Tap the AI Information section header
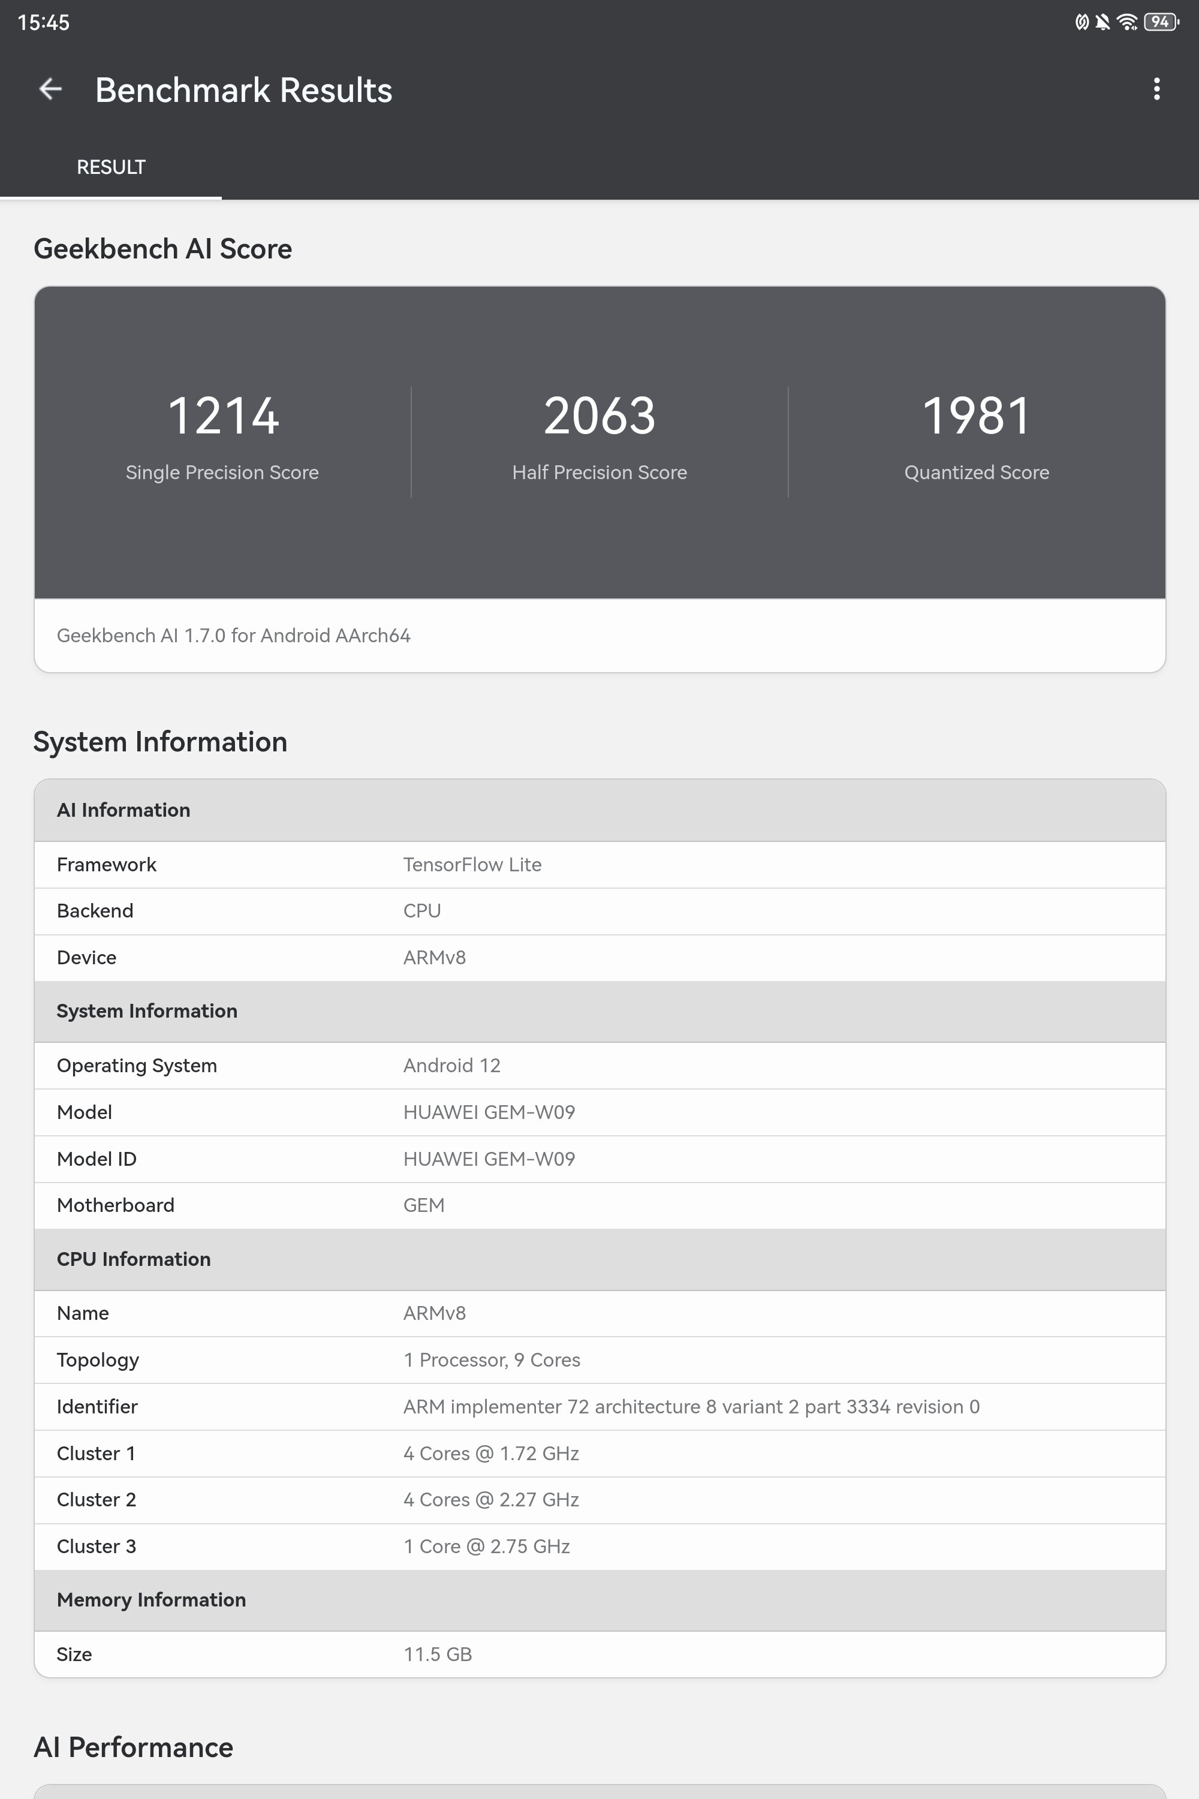 coord(599,811)
